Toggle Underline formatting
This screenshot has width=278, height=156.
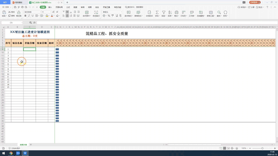[33, 16]
